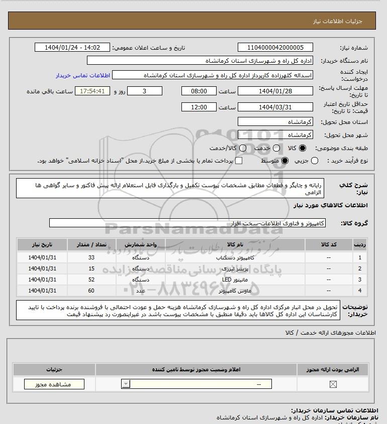Click the remaining days field showing 3
Viewport: 387px width, 424px height.
pos(145,91)
